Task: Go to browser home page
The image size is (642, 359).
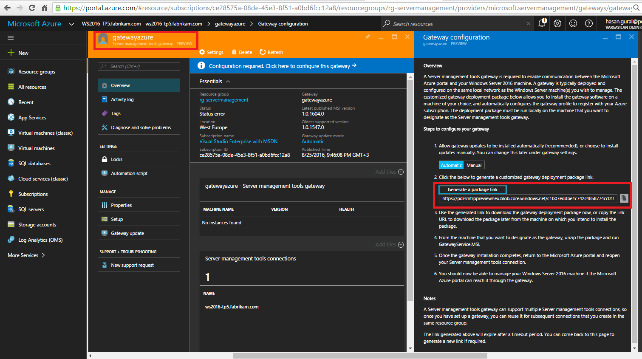Action: [44, 8]
